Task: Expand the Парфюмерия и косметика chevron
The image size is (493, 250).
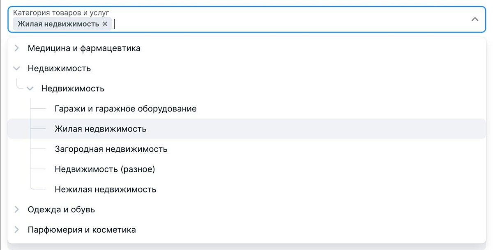Action: 17,230
